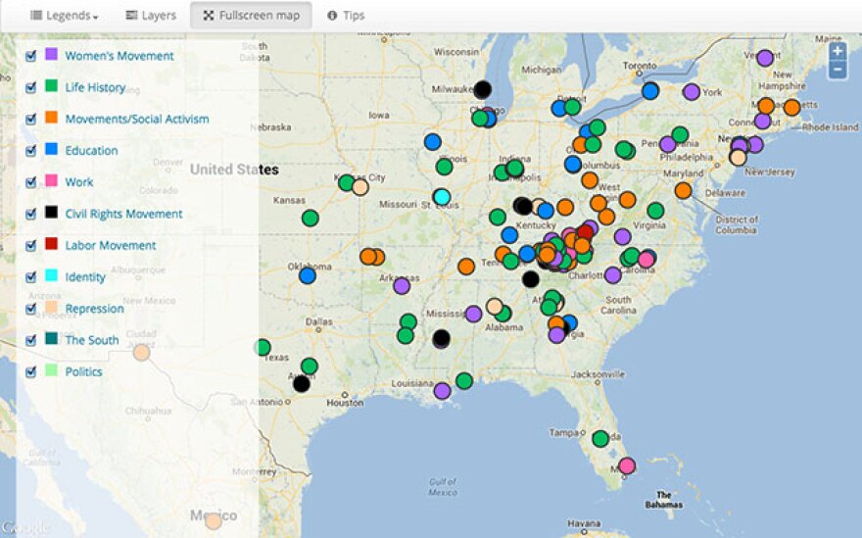
Task: Click the orange marker near Delaware
Action: click(x=684, y=191)
